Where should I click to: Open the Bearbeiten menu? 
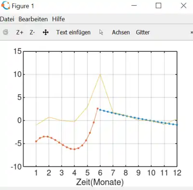pos(33,19)
